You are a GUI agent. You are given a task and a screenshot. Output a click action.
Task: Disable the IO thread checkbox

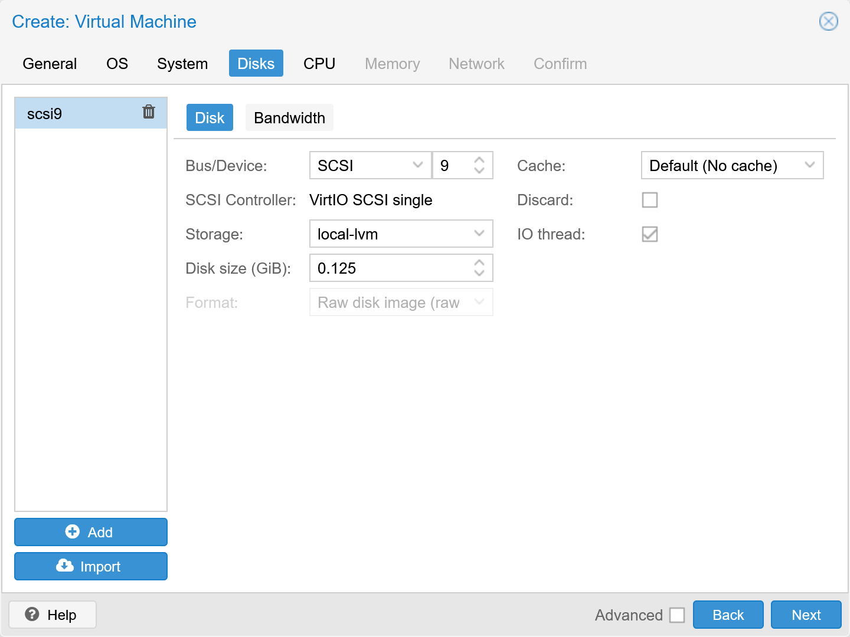tap(649, 234)
